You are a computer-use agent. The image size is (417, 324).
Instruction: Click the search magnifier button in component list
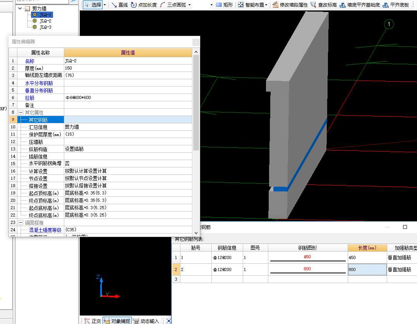[74, 1]
